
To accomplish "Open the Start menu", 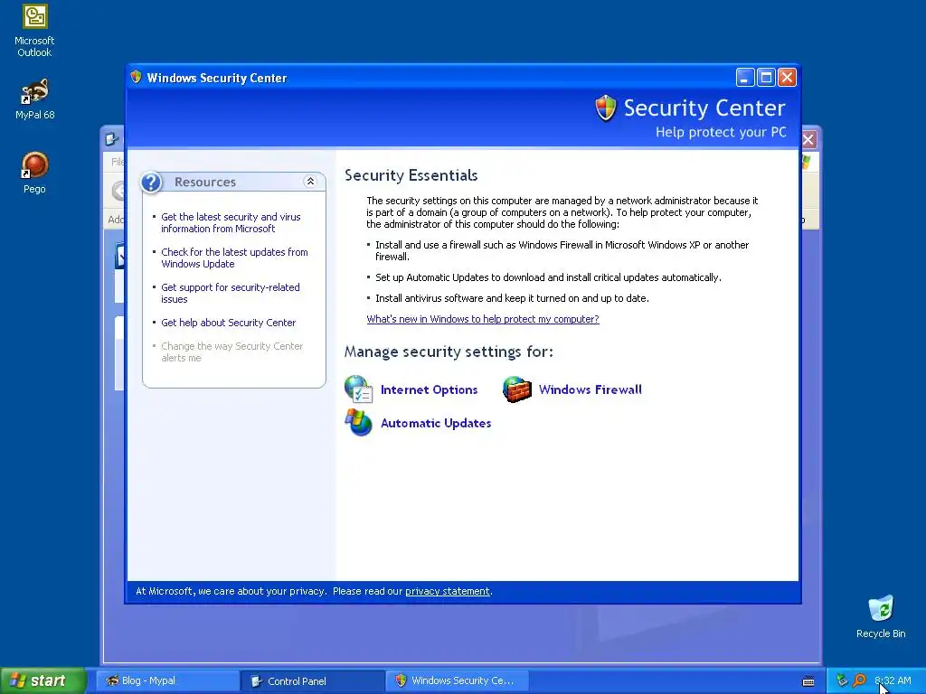I will (43, 681).
